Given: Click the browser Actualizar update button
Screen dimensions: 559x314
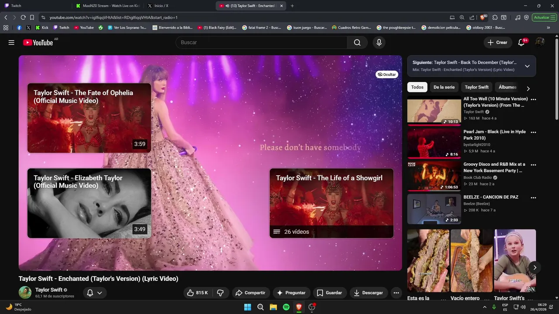Looking at the screenshot, I should (x=544, y=17).
